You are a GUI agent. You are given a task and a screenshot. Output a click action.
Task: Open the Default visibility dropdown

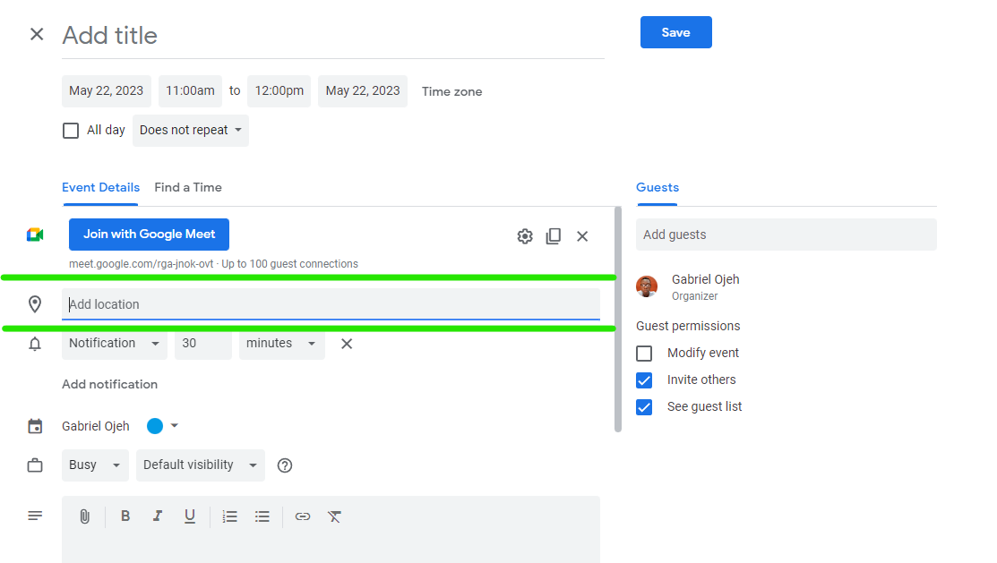(200, 465)
